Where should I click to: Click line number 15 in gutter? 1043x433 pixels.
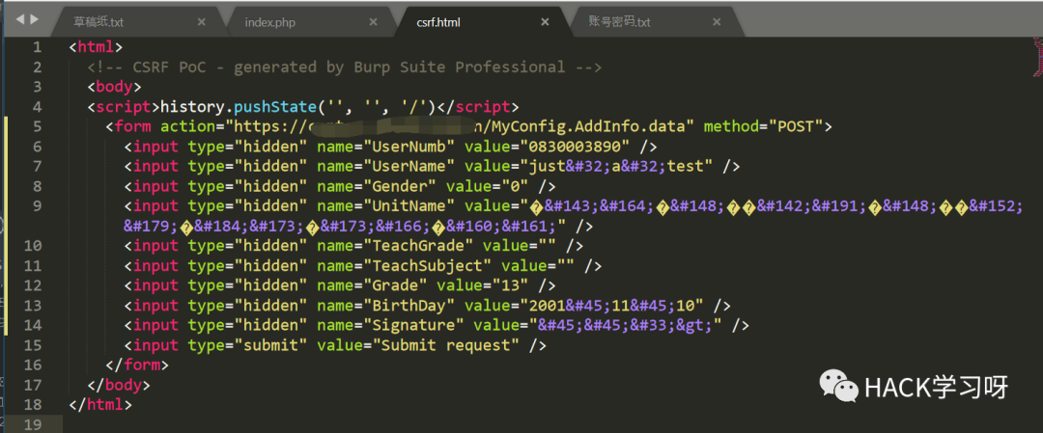[x=32, y=345]
